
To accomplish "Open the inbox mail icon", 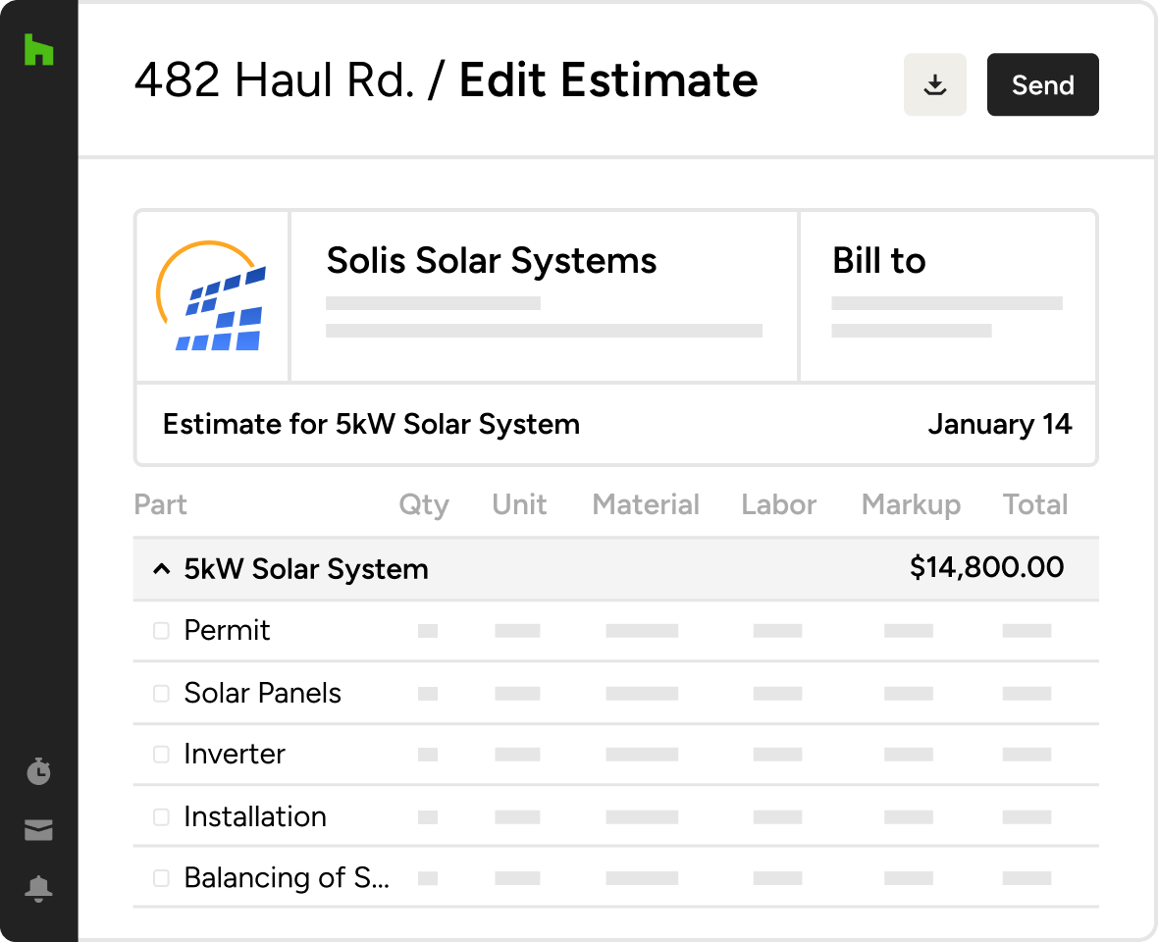I will click(x=38, y=831).
